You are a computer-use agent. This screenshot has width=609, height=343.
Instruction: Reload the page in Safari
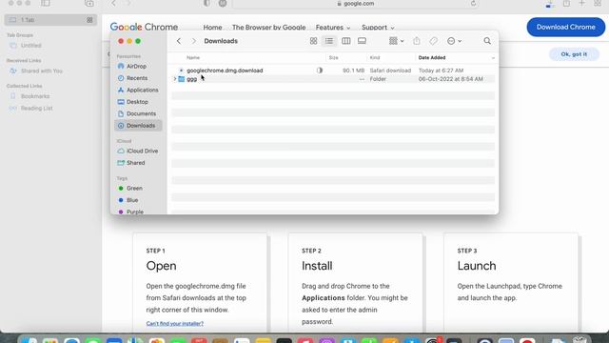[473, 4]
